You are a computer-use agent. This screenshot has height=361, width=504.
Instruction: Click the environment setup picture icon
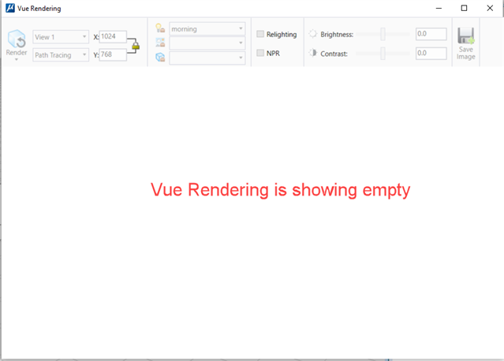point(160,43)
